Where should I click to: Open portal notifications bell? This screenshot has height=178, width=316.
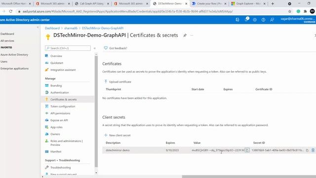point(246,20)
